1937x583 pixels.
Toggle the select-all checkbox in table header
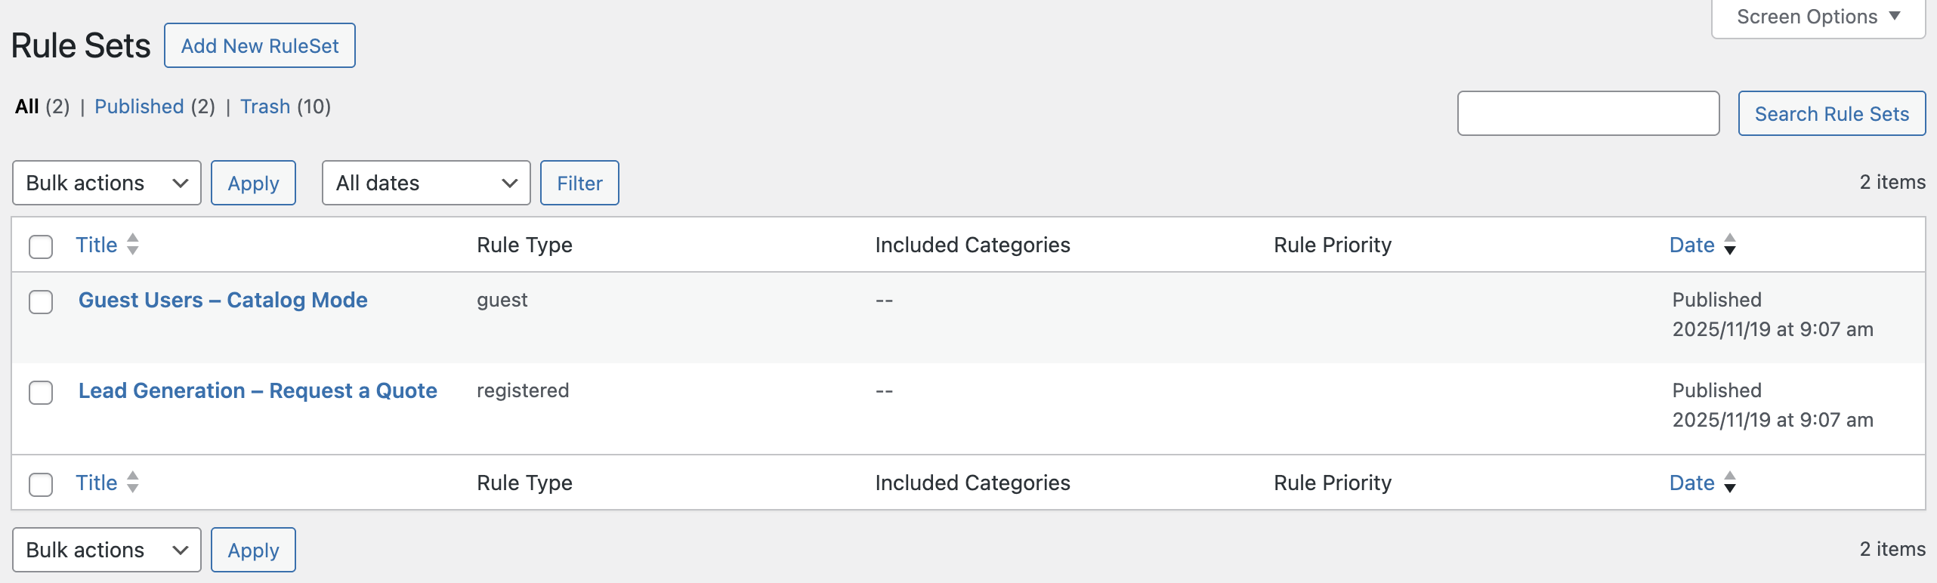pyautogui.click(x=41, y=246)
